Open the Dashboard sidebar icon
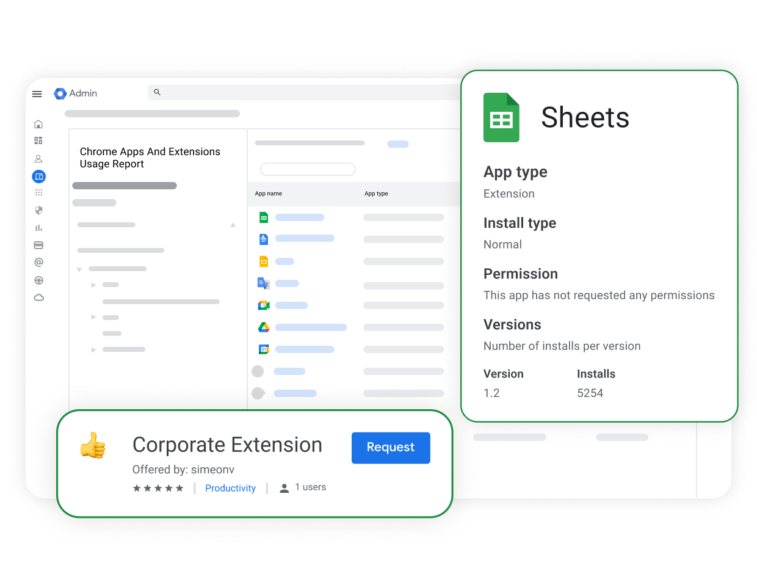757x568 pixels. [38, 140]
